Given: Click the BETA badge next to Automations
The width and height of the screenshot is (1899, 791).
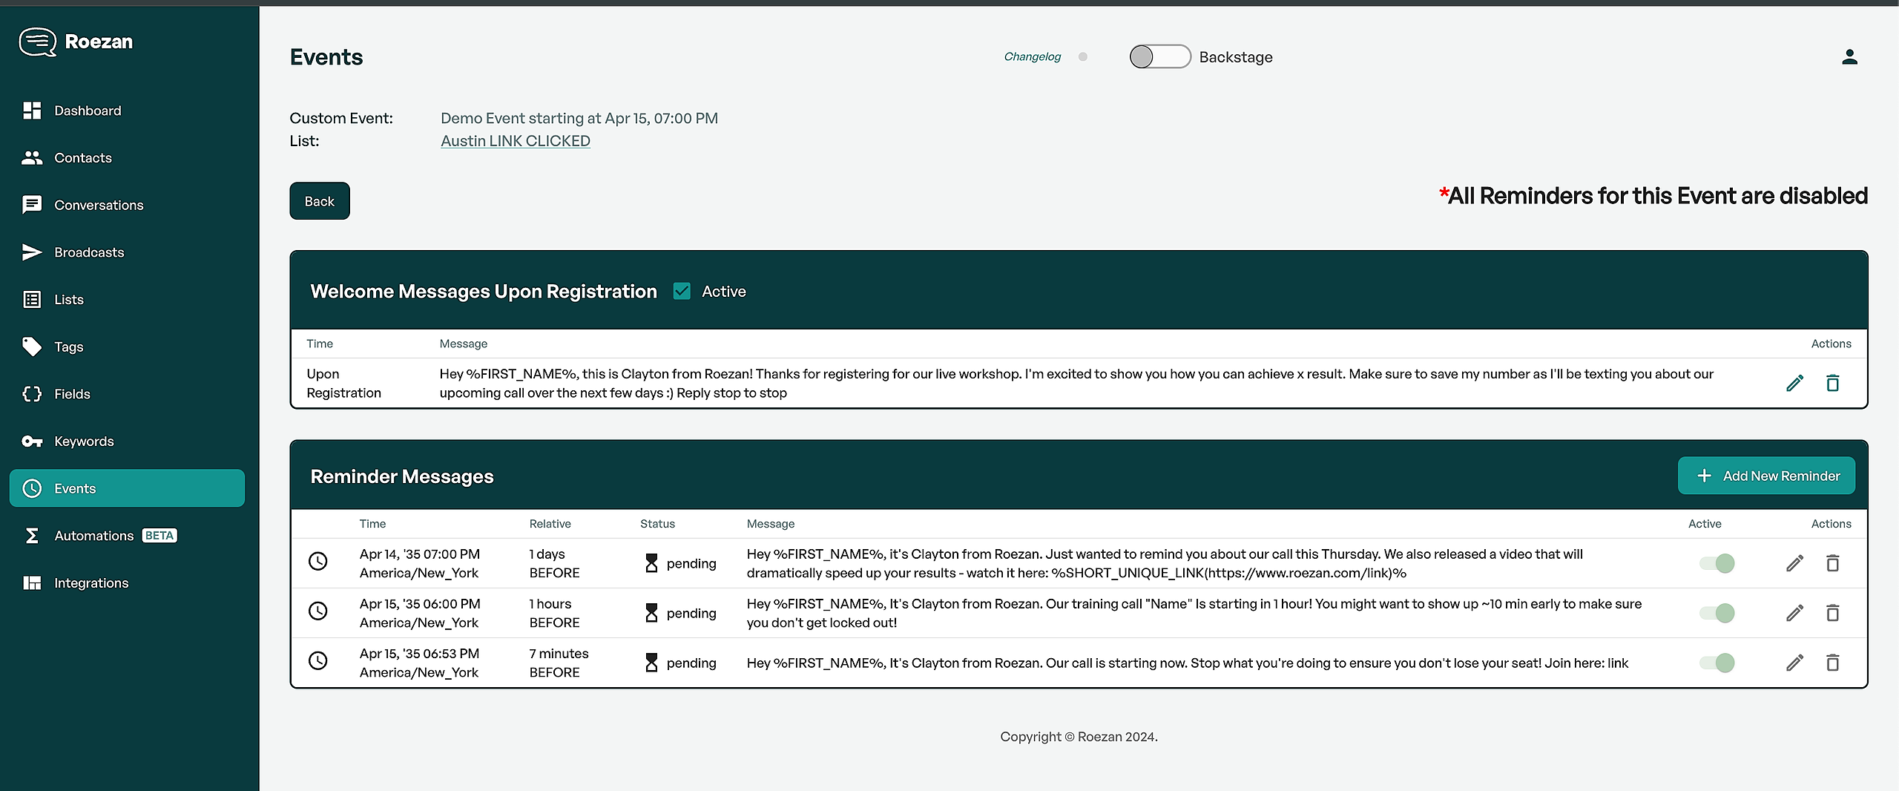Looking at the screenshot, I should (159, 536).
